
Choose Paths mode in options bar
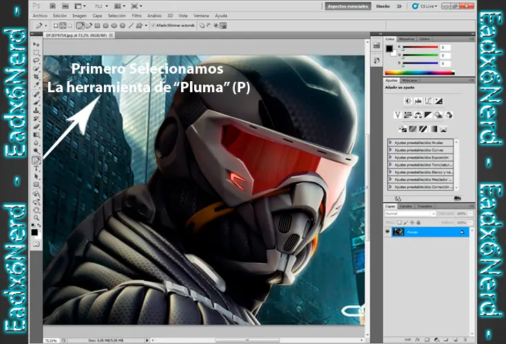pyautogui.click(x=63, y=25)
